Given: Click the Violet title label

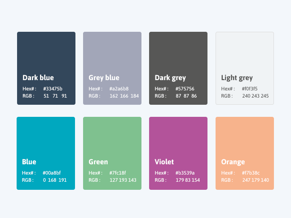Looking at the screenshot, I should (164, 162).
